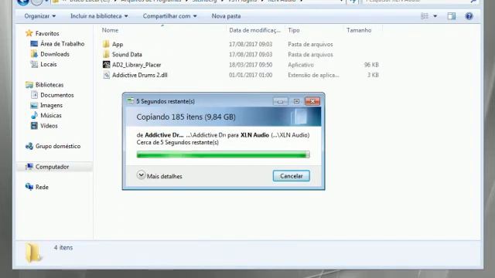Select Rede in navigation pane
Image resolution: width=495 pixels, height=278 pixels.
(x=42, y=187)
